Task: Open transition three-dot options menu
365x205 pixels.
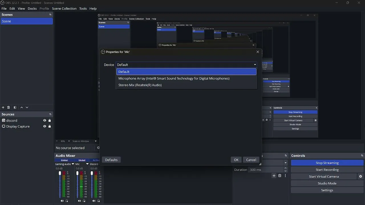Action: coord(285,176)
